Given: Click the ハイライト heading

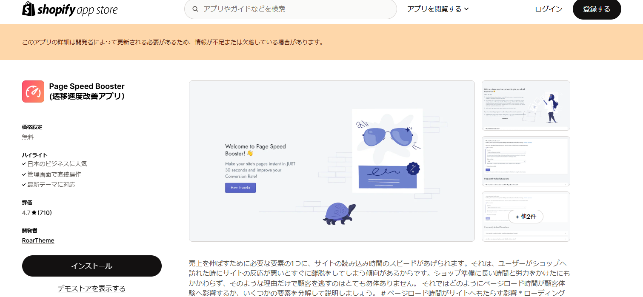Looking at the screenshot, I should [35, 155].
